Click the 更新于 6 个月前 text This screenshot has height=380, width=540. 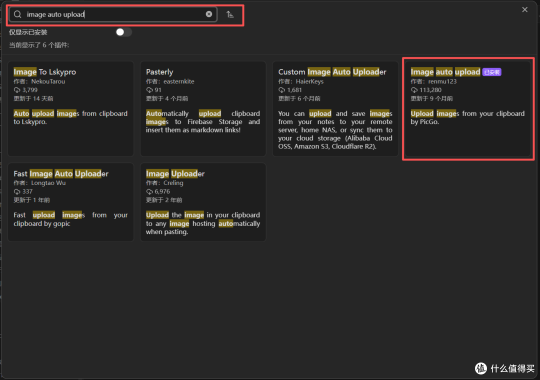pos(299,98)
